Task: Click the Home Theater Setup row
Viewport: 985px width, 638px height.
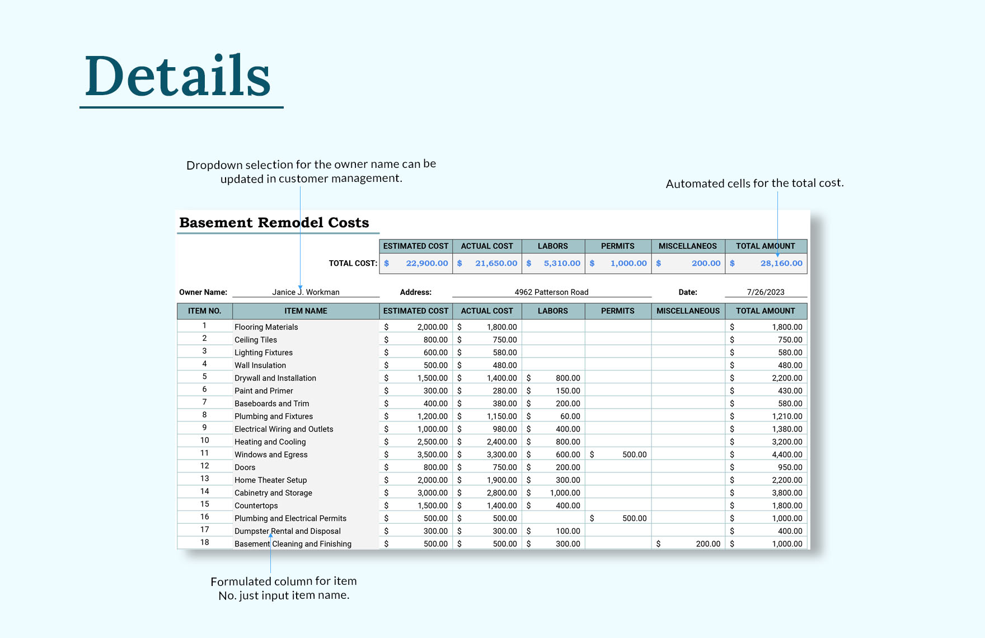Action: pyautogui.click(x=271, y=480)
